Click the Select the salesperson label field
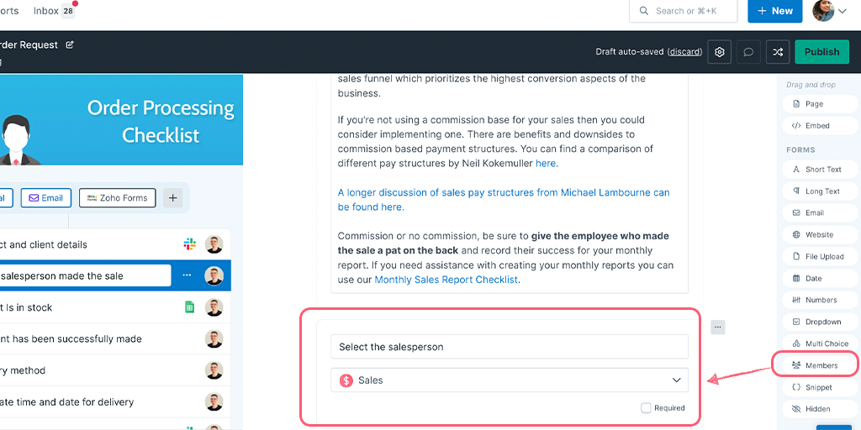The image size is (861, 430). coord(509,347)
